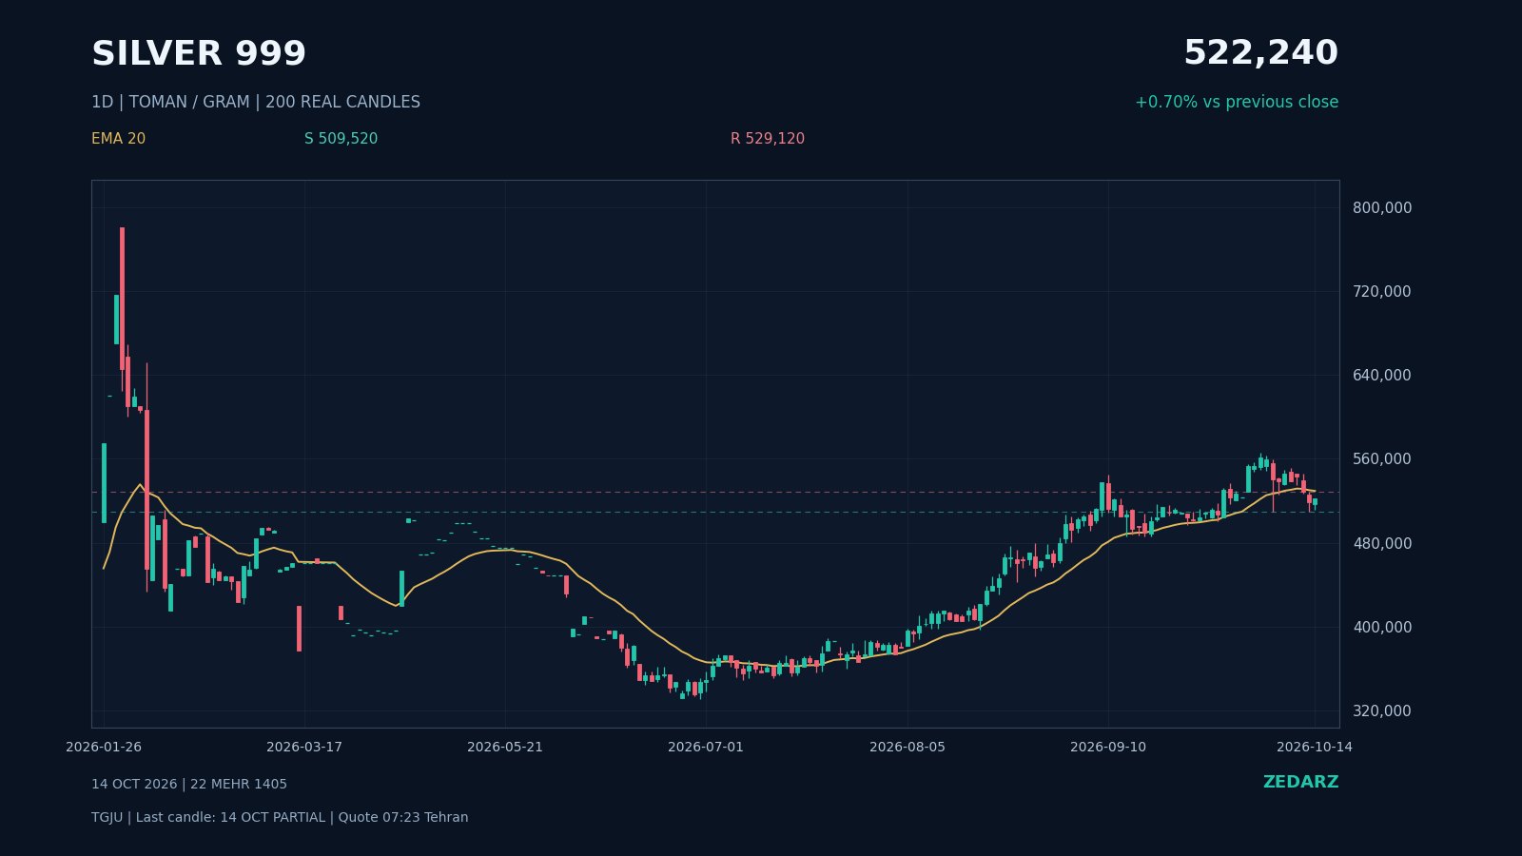1522x856 pixels.
Task: Click the 2026-03-17 date axis label
Action: pyautogui.click(x=304, y=747)
